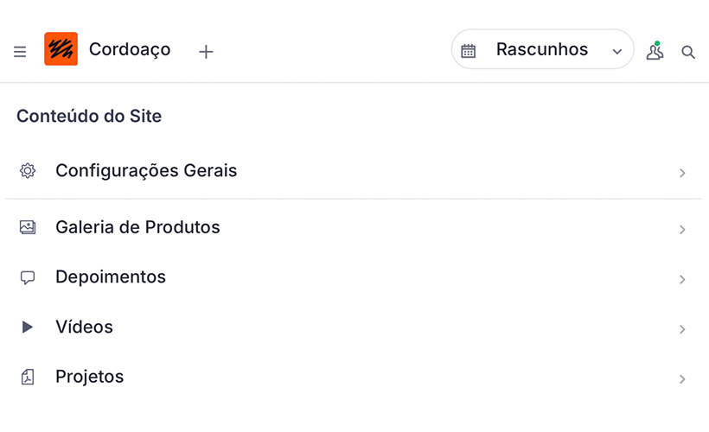The image size is (709, 432).
Task: Expand the Vídeos chevron arrow
Action: point(682,329)
